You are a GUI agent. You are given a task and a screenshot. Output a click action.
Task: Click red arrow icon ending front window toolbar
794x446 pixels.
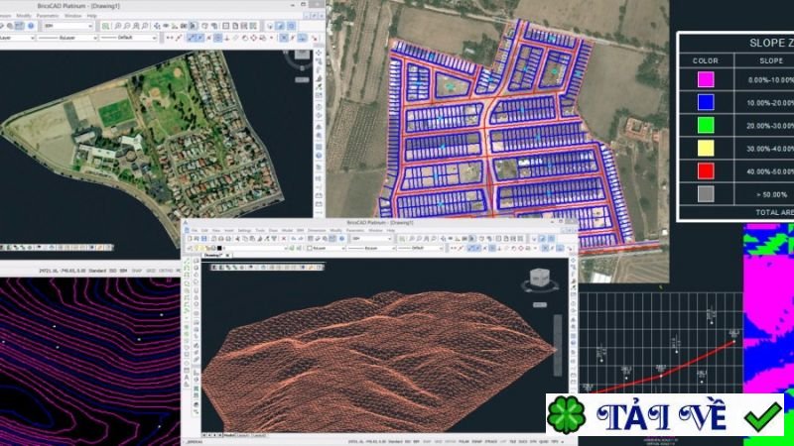tap(570, 249)
